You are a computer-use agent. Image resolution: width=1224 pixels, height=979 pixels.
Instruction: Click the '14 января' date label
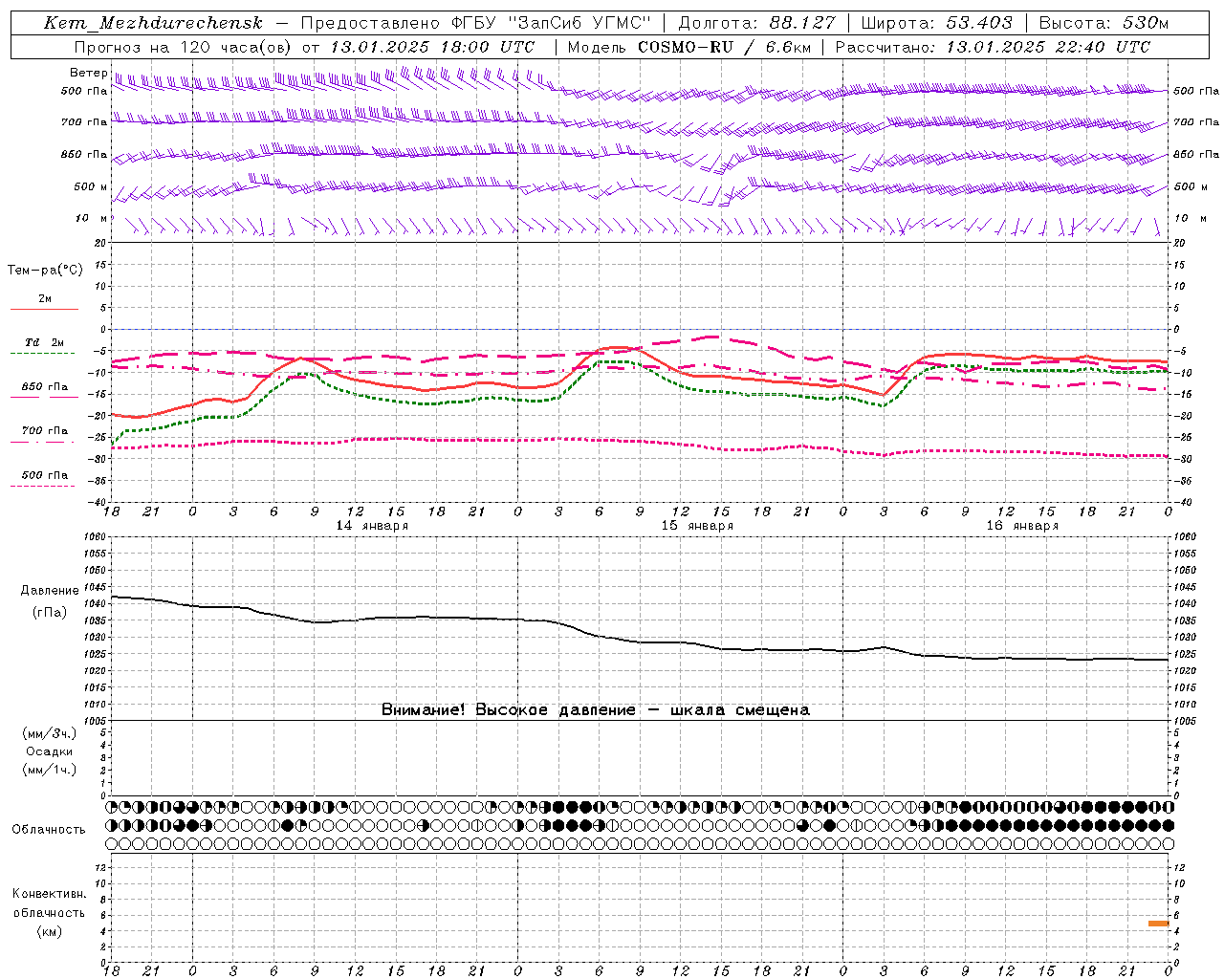coord(372,526)
